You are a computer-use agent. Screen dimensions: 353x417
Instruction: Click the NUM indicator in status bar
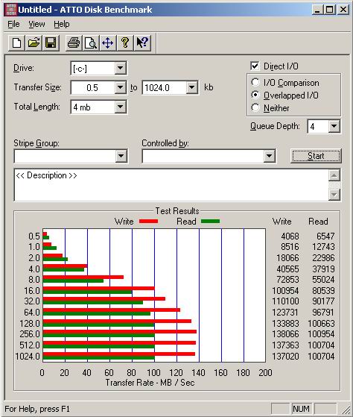pyautogui.click(x=301, y=409)
